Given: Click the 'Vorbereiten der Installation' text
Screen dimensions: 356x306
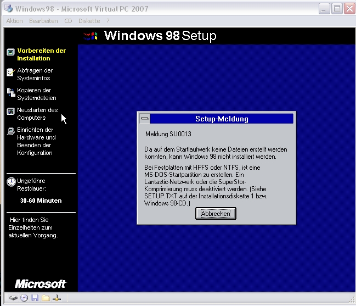Looking at the screenshot, I should pyautogui.click(x=41, y=54).
